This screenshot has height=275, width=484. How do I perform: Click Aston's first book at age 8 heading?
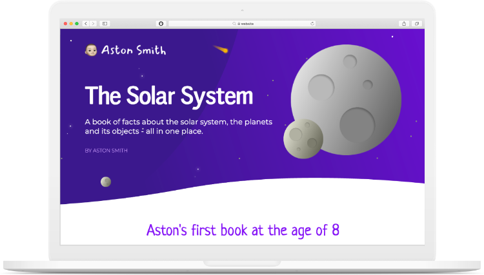pyautogui.click(x=243, y=231)
